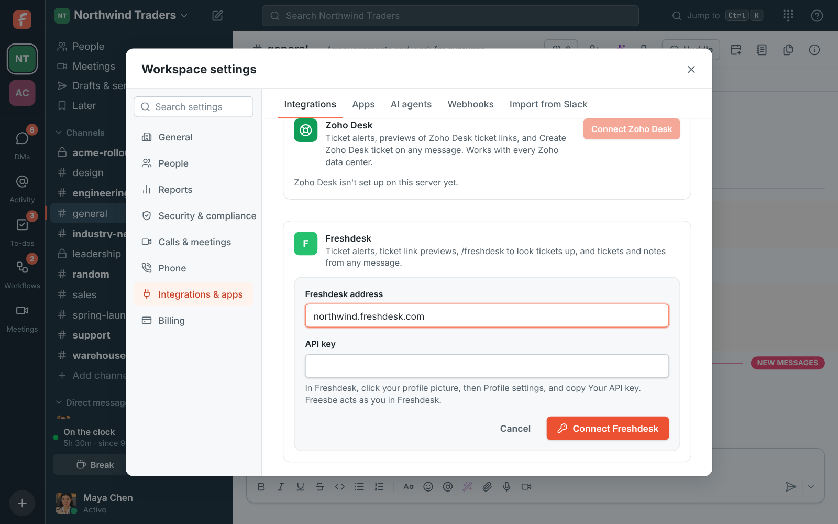Start a Break from the clock panel
The image size is (838, 524).
(x=95, y=465)
